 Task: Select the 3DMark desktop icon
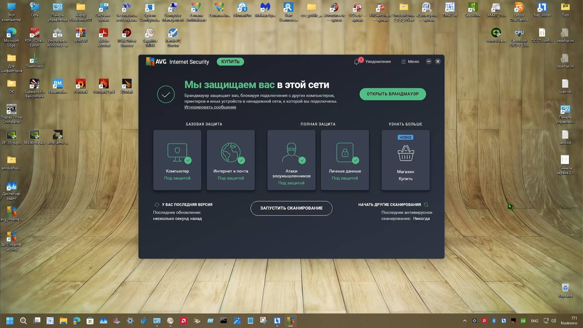(127, 86)
